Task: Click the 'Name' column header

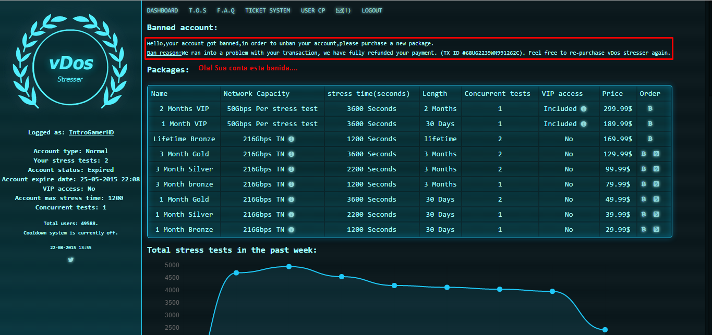Action: (x=159, y=94)
